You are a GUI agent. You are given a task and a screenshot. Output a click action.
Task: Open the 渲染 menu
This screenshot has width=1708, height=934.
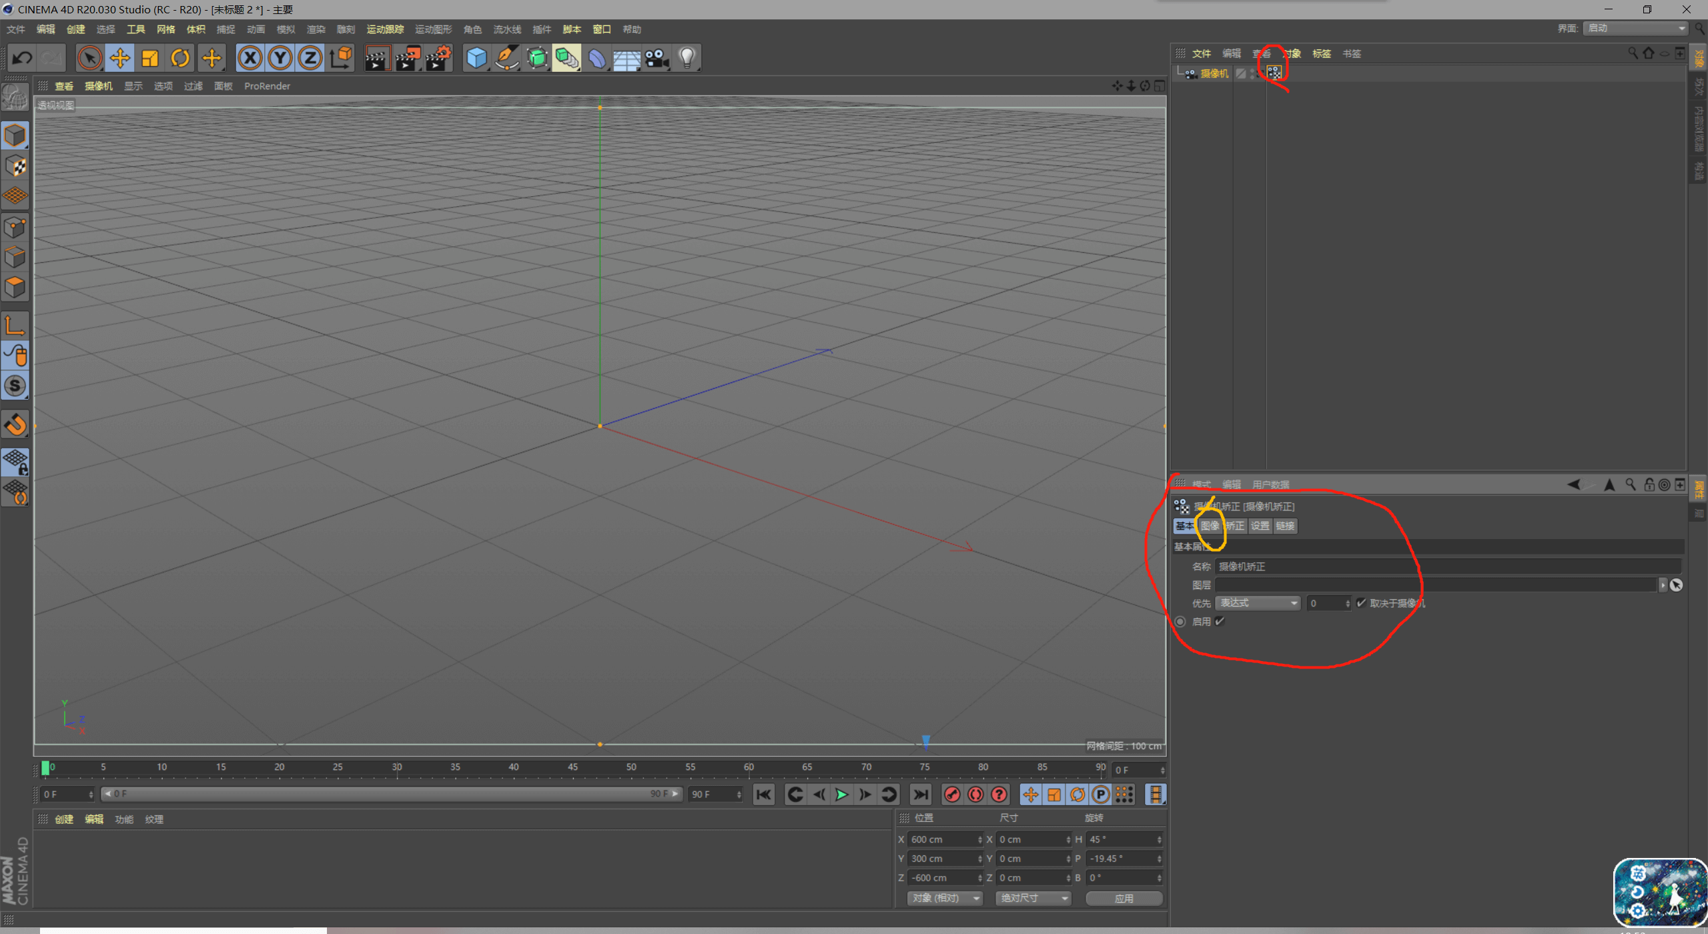pos(316,29)
